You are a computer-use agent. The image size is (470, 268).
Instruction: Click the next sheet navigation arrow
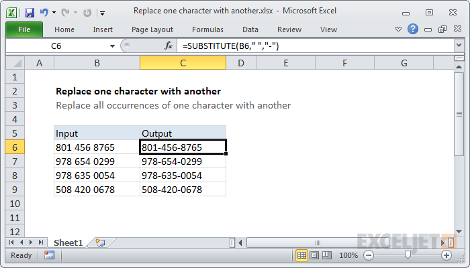tap(31, 243)
